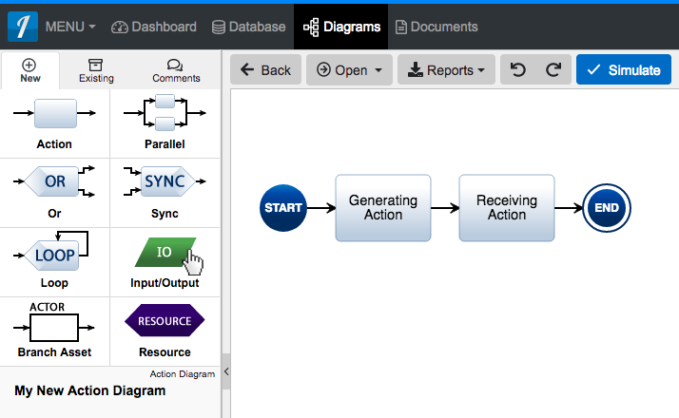
Task: Click the undo arrow button
Action: tap(518, 70)
